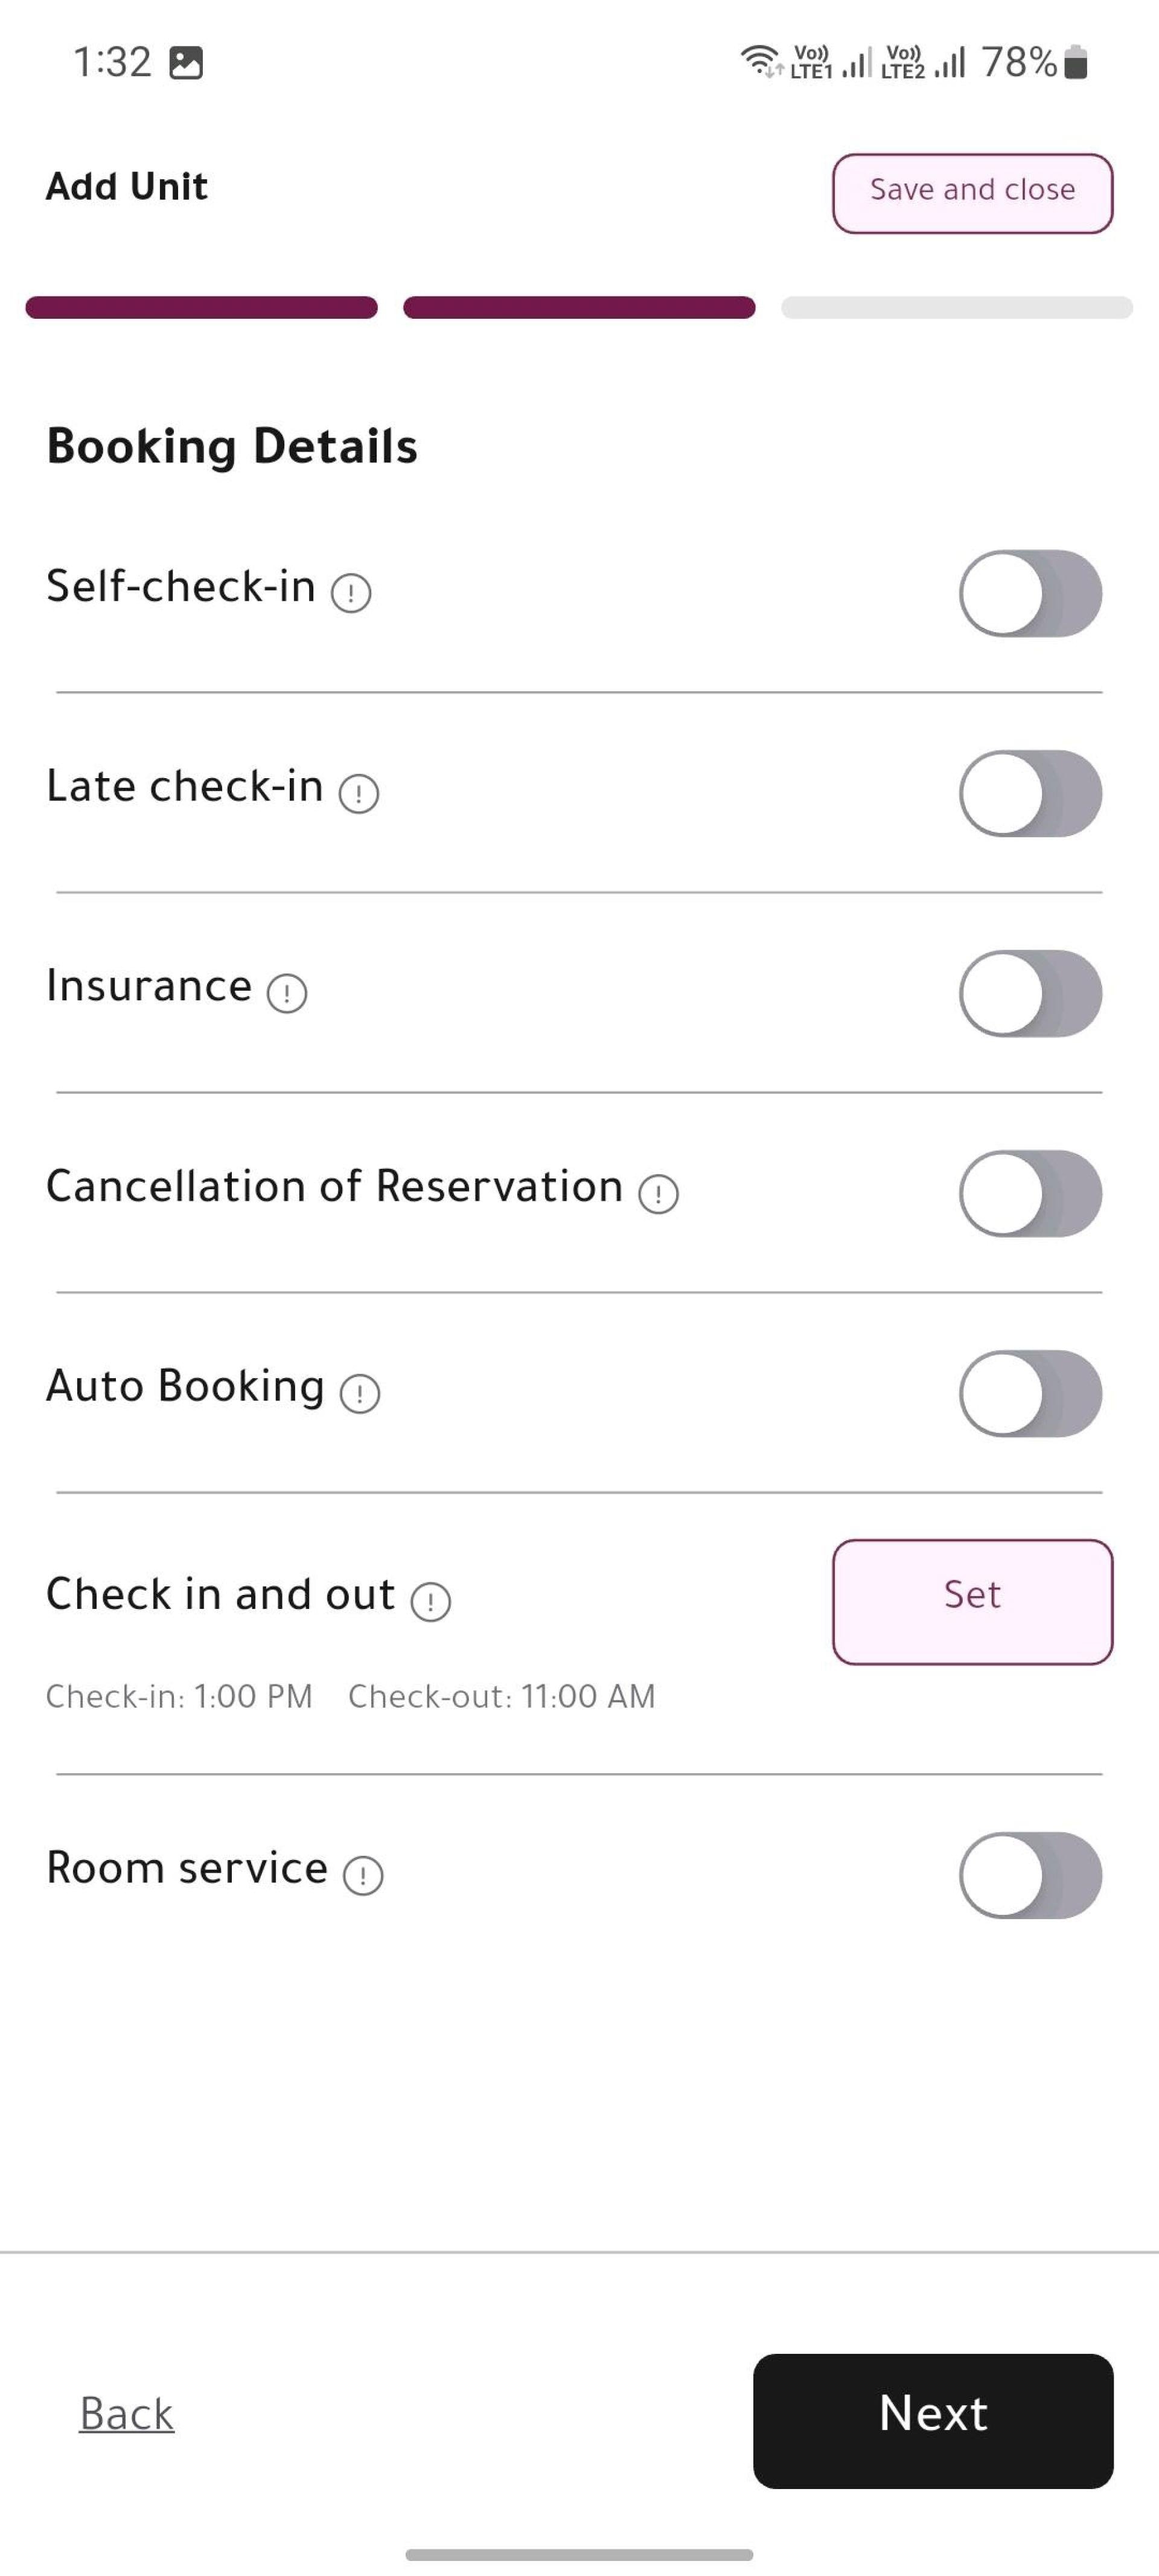This screenshot has width=1159, height=2576.
Task: Enable the Self-check-in toggle
Action: (x=1030, y=593)
